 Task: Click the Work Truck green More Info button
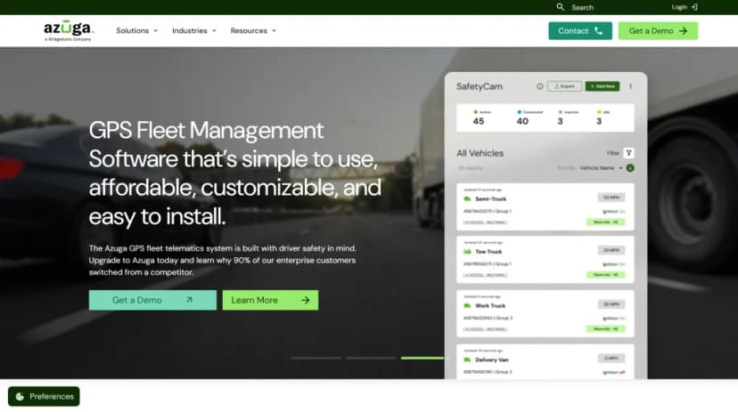click(606, 329)
